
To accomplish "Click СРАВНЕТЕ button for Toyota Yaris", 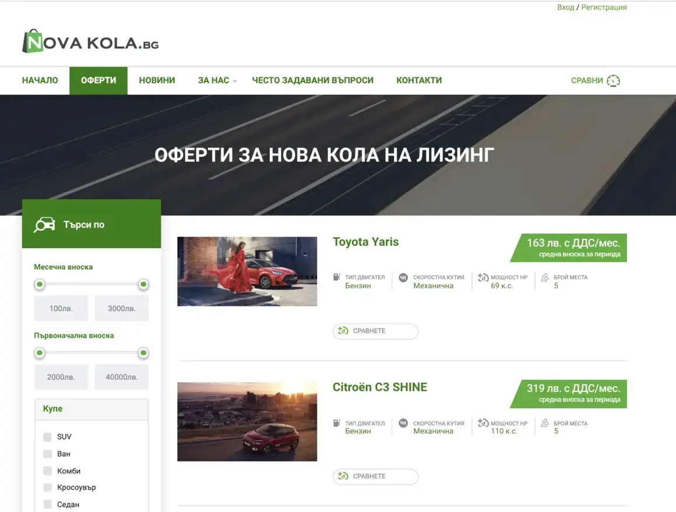I will (375, 331).
